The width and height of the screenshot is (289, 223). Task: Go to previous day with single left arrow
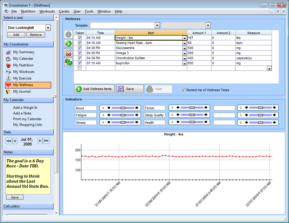(x=15, y=141)
